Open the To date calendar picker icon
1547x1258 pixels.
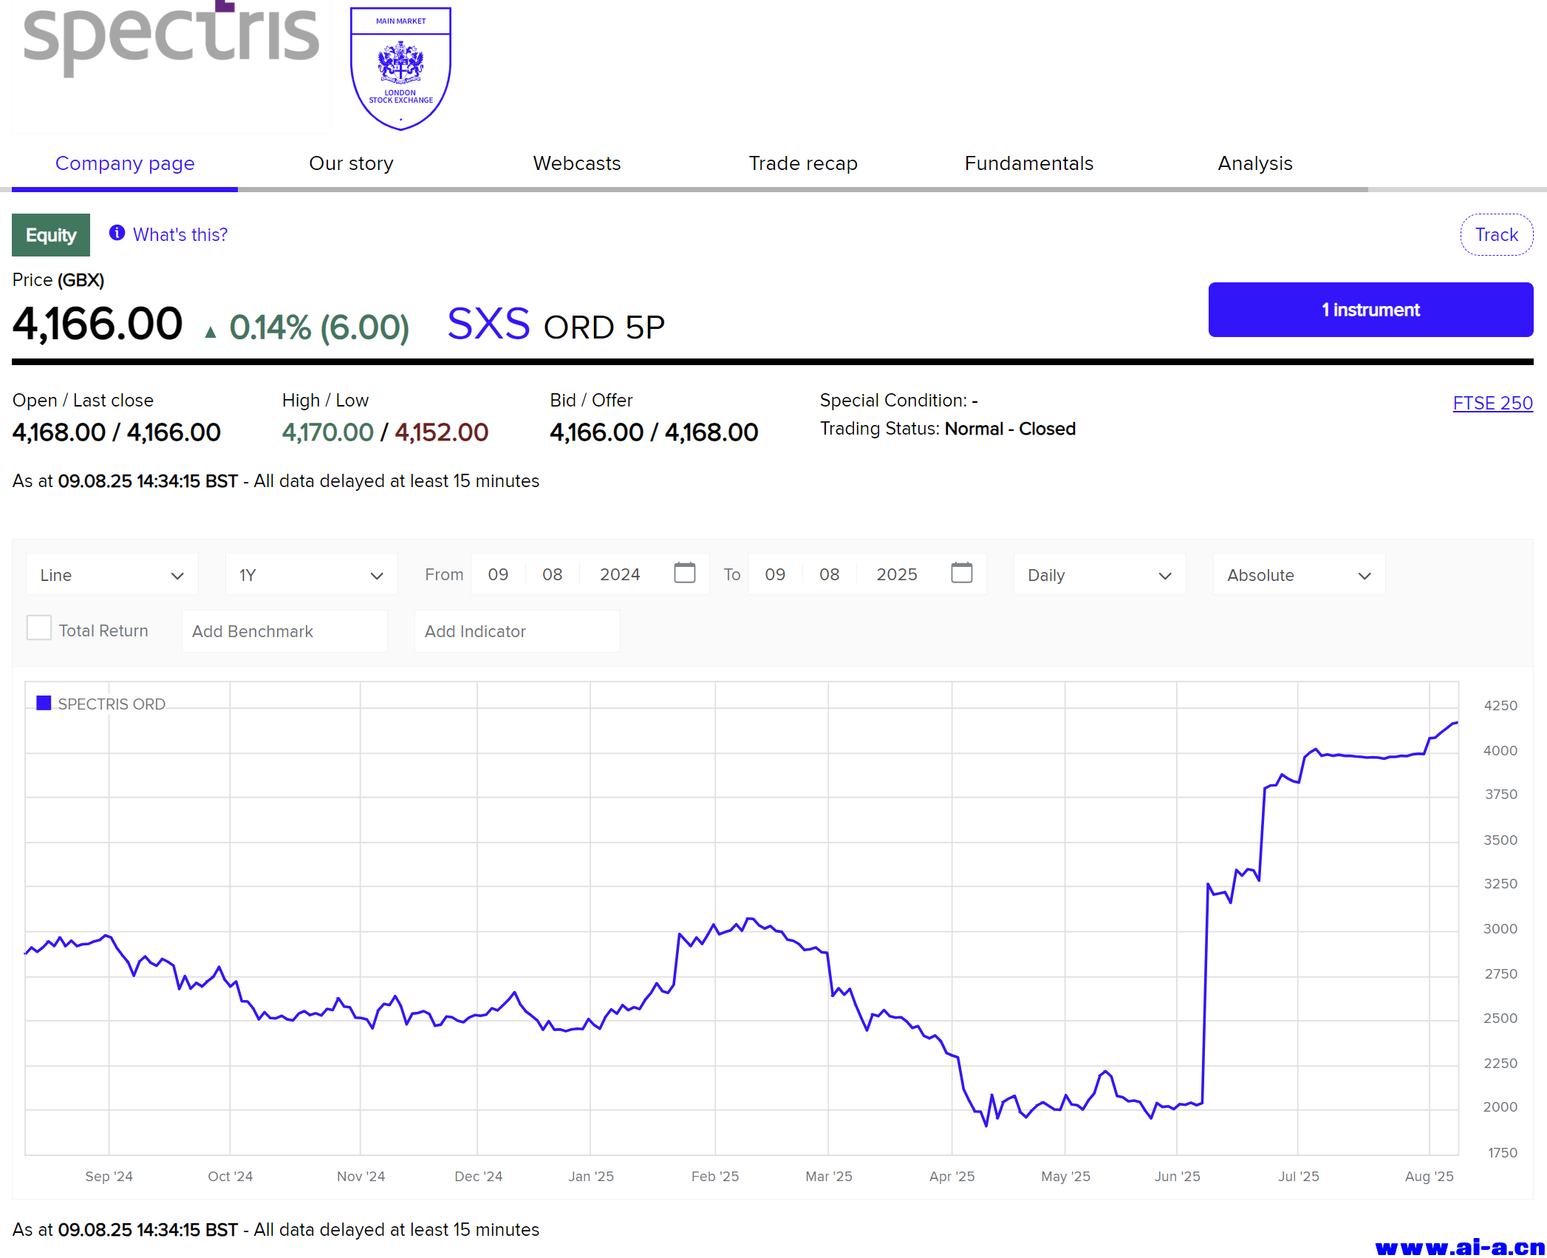coord(962,574)
